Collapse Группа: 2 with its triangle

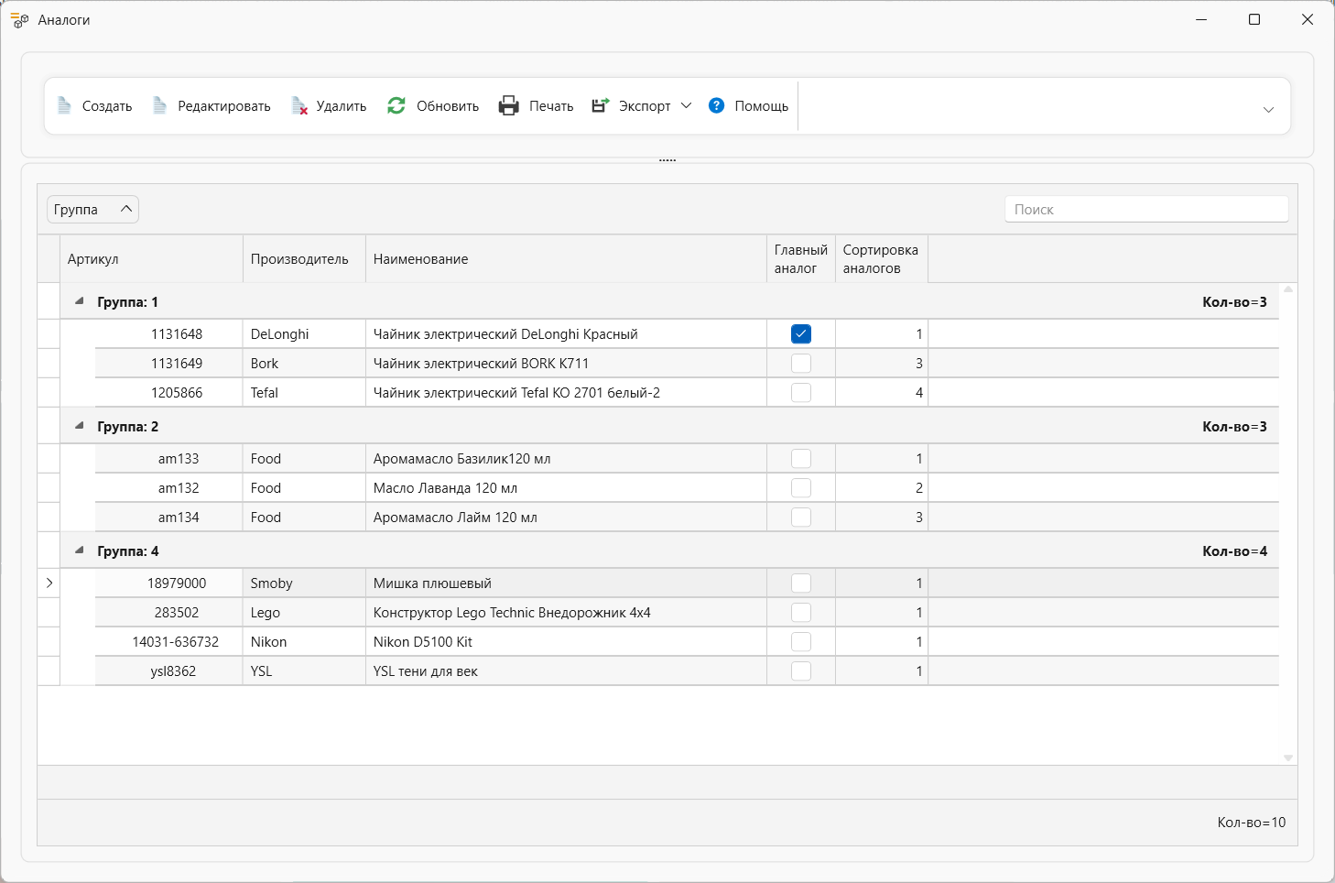80,425
